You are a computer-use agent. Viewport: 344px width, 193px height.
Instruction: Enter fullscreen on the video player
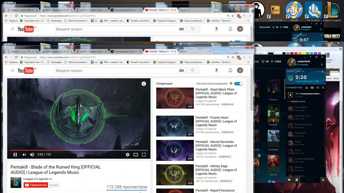pyautogui.click(x=144, y=154)
